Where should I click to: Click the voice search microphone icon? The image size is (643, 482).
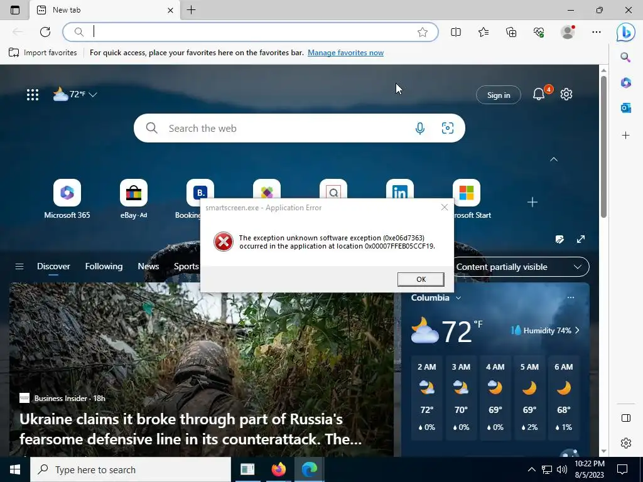point(420,128)
